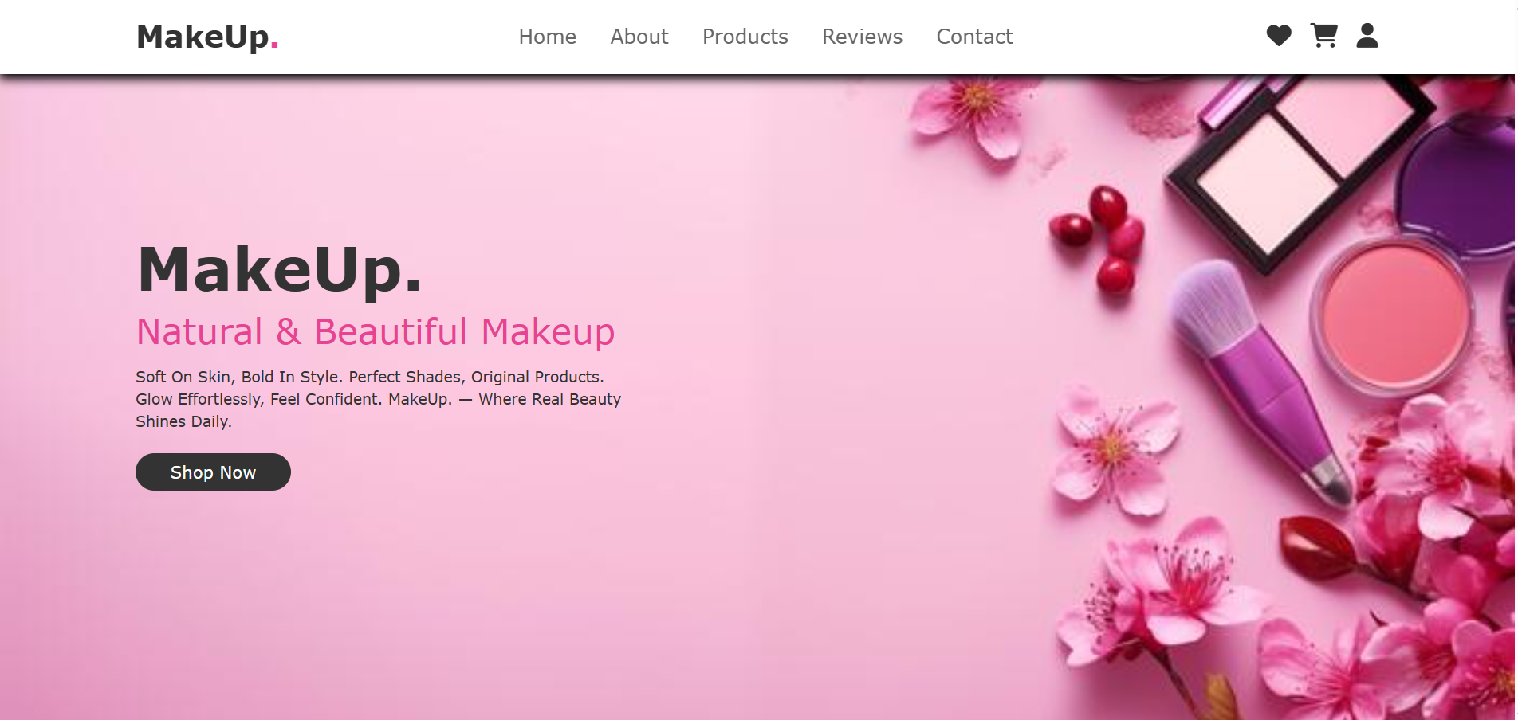Click the 'Soft On Skin, Bold In Style' paragraph
The image size is (1518, 720).
[x=378, y=399]
